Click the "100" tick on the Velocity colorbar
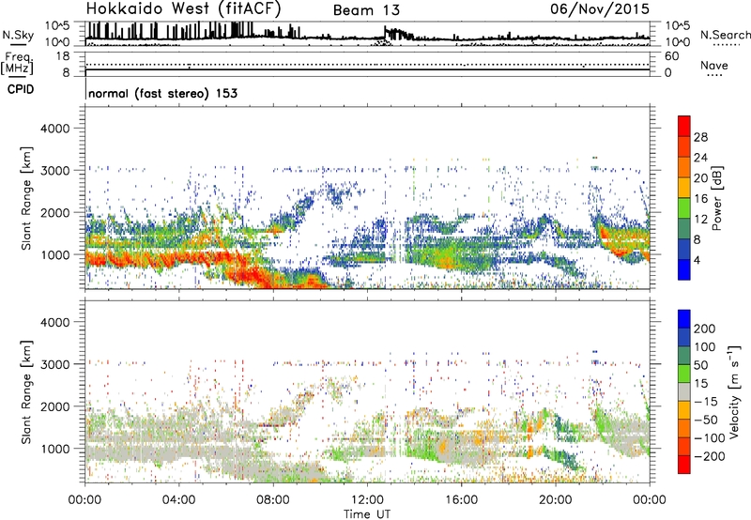 coord(705,346)
